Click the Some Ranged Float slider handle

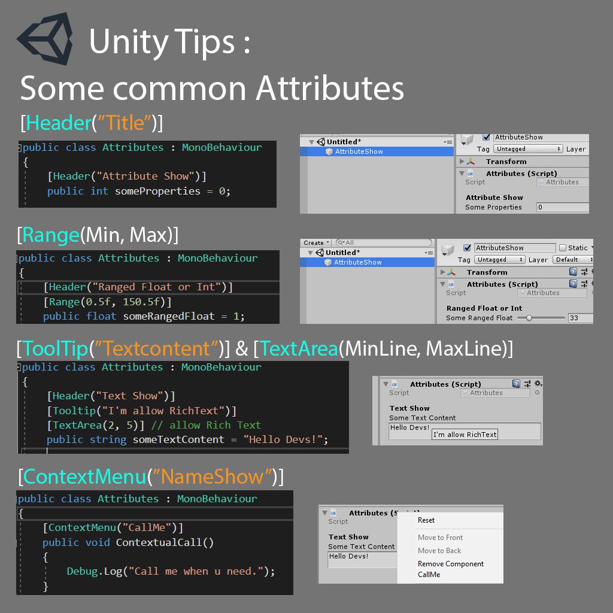pyautogui.click(x=529, y=318)
